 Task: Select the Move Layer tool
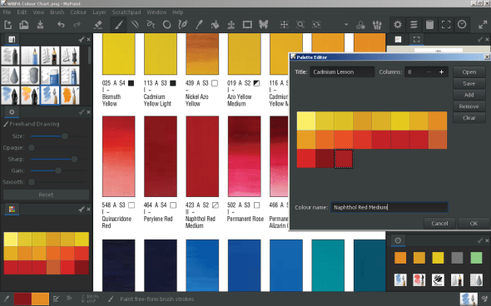coord(231,25)
